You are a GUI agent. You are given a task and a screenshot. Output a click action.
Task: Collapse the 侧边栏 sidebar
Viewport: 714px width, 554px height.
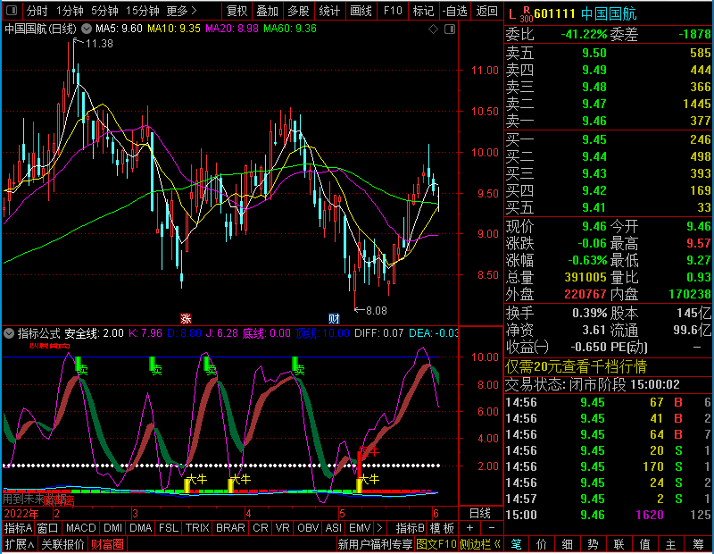(x=480, y=544)
